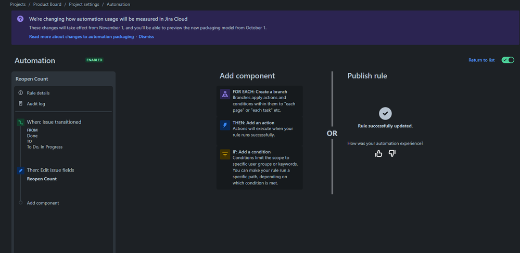Click Return to list
The image size is (520, 253).
pyautogui.click(x=481, y=60)
